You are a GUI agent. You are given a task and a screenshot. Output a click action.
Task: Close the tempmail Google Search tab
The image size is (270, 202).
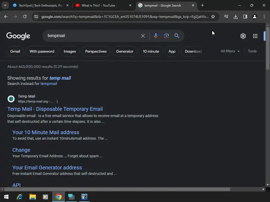(193, 6)
